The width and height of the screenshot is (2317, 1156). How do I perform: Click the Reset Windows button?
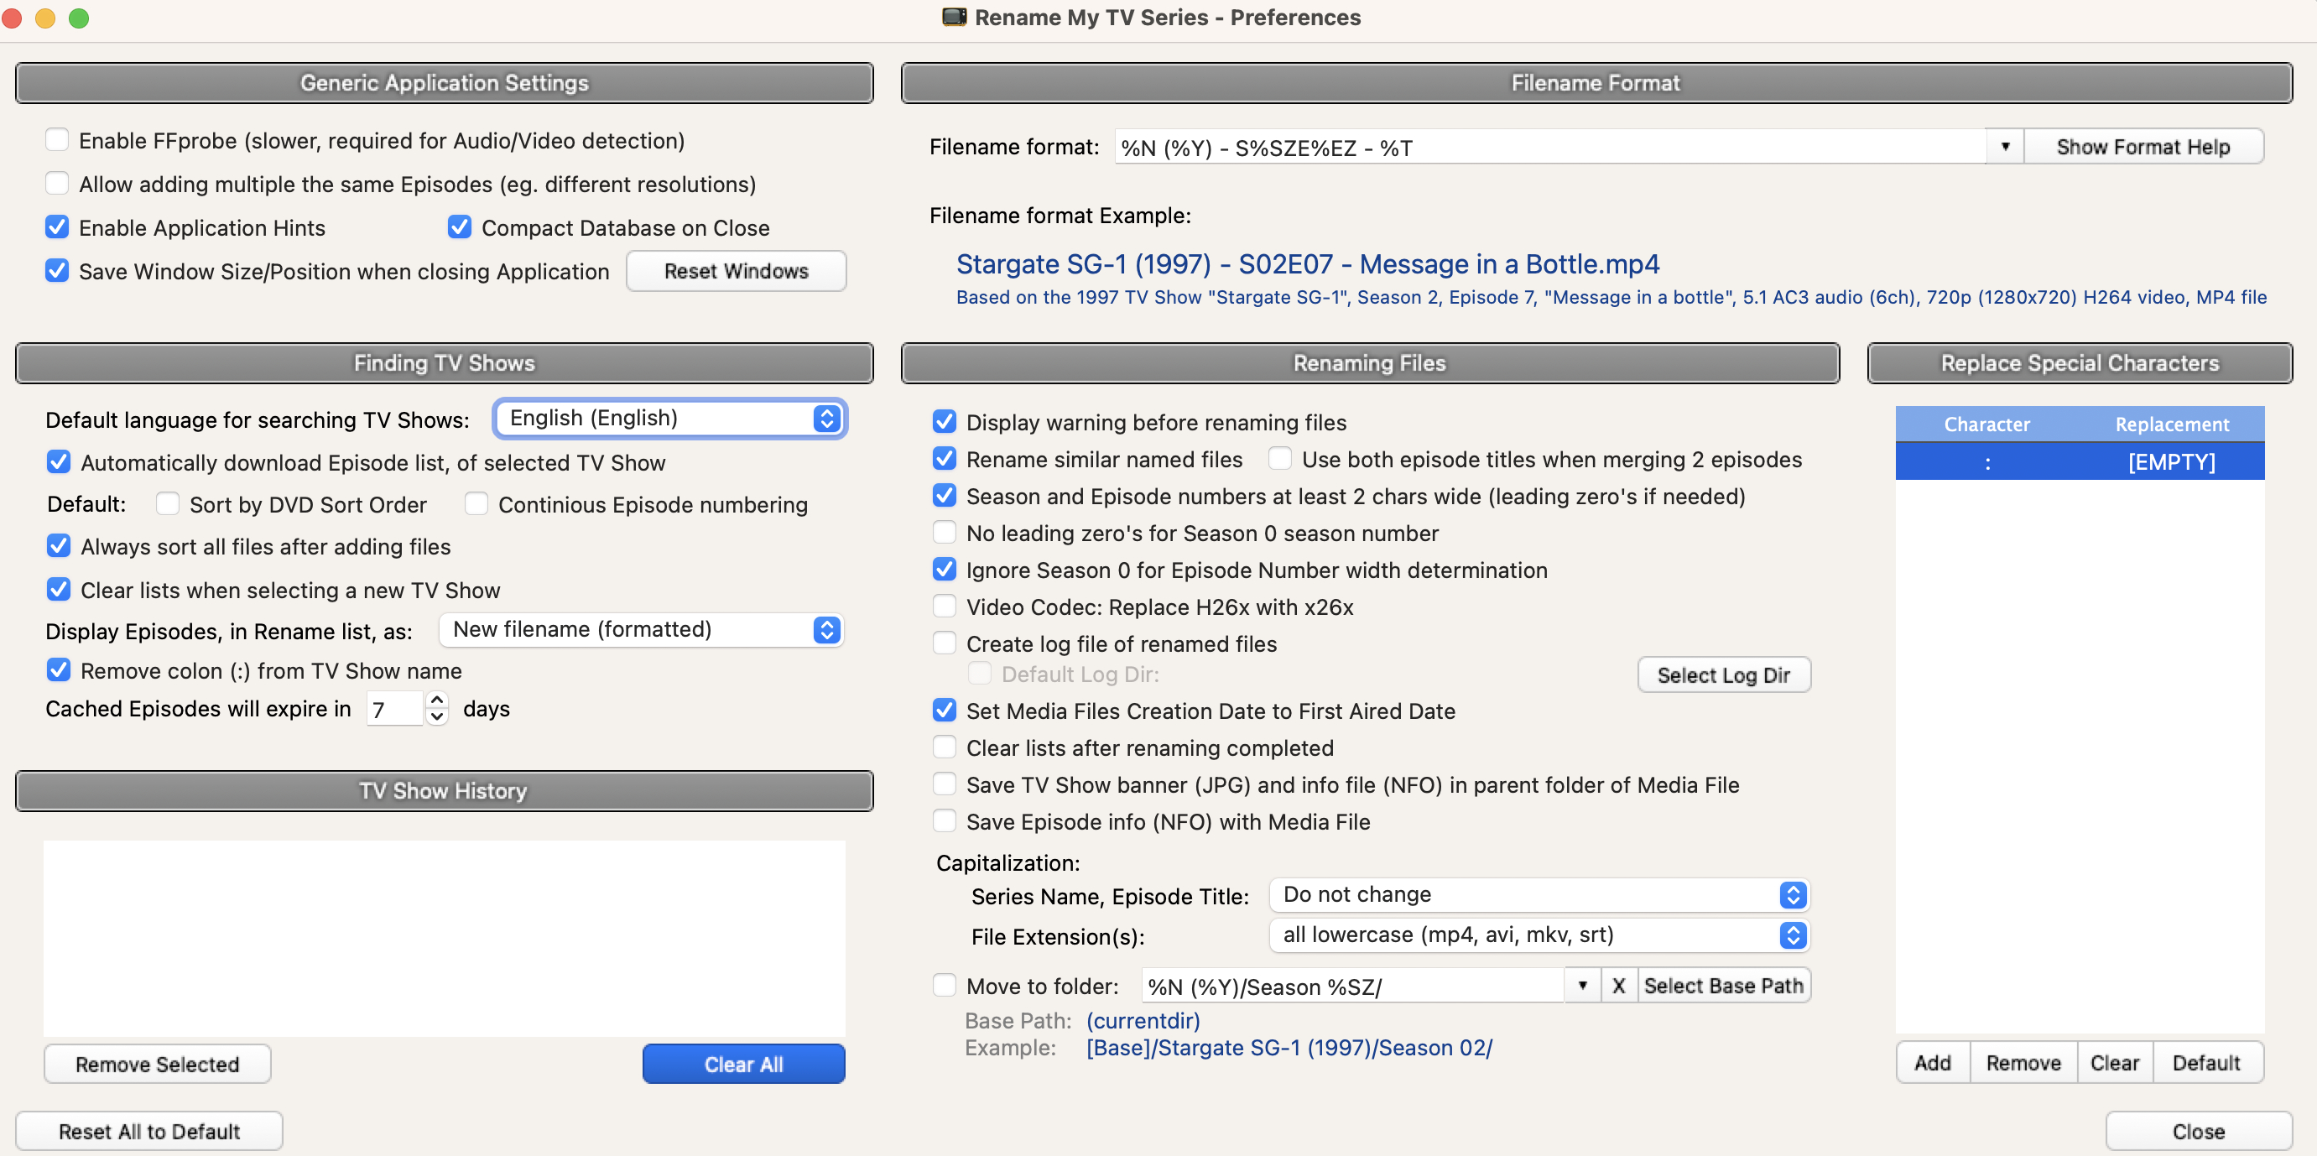pyautogui.click(x=735, y=271)
